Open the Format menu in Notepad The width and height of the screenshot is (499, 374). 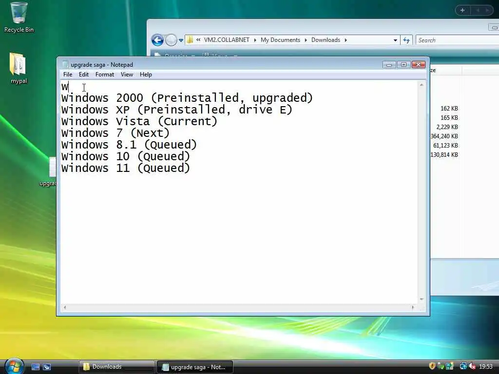tap(105, 75)
